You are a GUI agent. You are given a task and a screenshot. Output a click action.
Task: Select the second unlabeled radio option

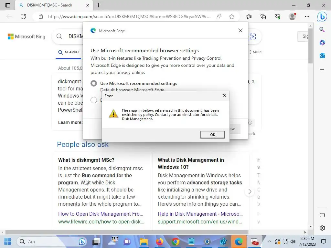[x=94, y=100]
